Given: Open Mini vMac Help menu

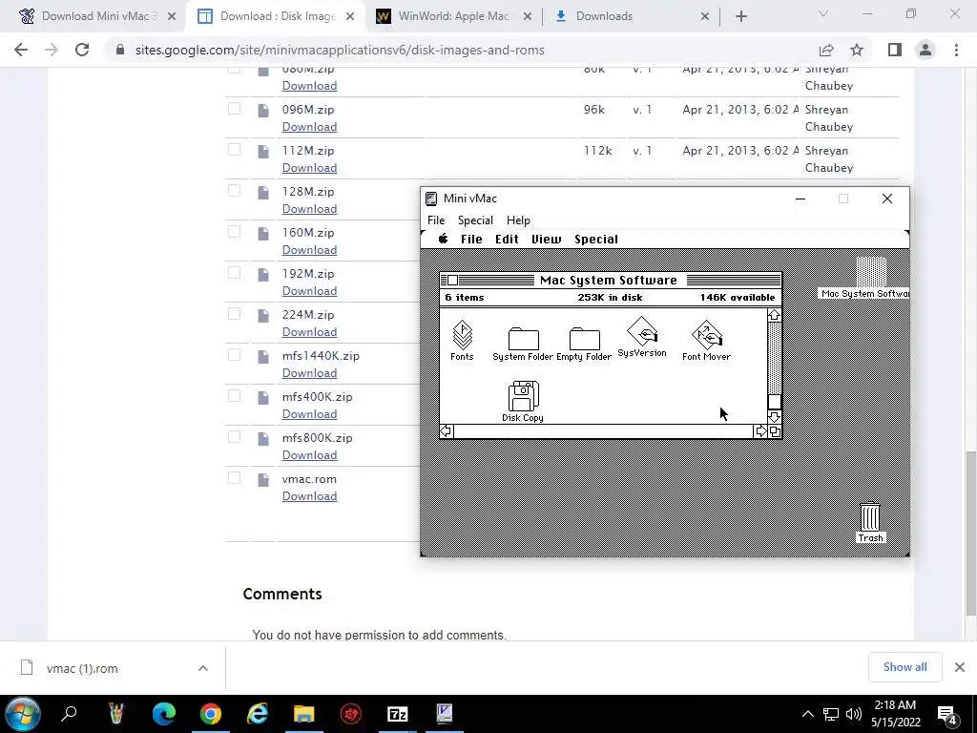Looking at the screenshot, I should click(518, 220).
